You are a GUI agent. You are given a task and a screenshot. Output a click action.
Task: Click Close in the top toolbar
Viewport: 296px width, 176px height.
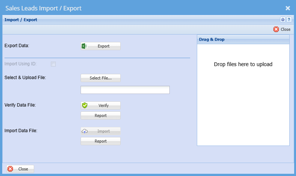(x=282, y=29)
